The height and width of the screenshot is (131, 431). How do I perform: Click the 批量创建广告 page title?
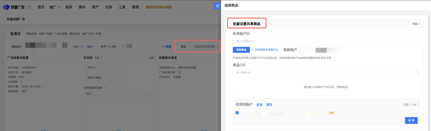16,19
